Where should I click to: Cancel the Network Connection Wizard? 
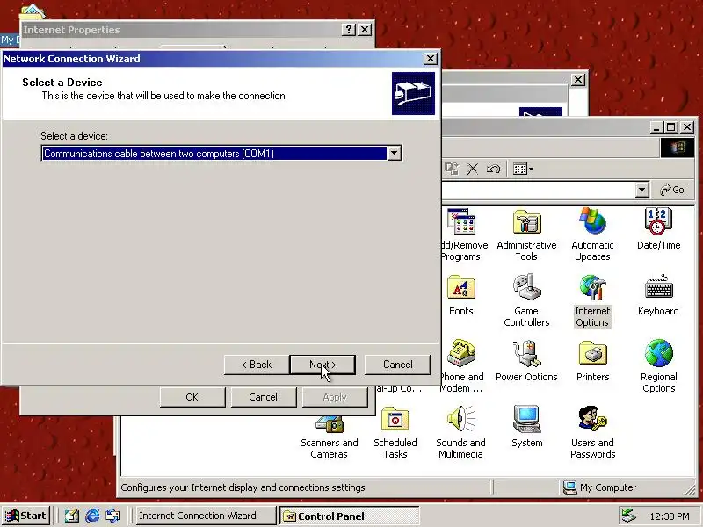(397, 365)
